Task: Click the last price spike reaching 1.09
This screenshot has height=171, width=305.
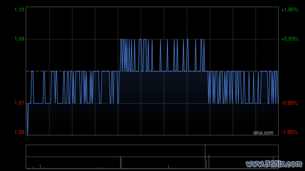Action: [203, 39]
